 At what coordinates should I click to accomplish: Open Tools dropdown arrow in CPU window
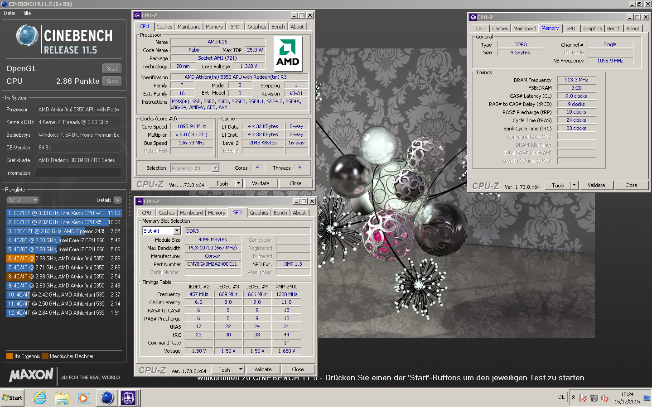[x=238, y=183]
